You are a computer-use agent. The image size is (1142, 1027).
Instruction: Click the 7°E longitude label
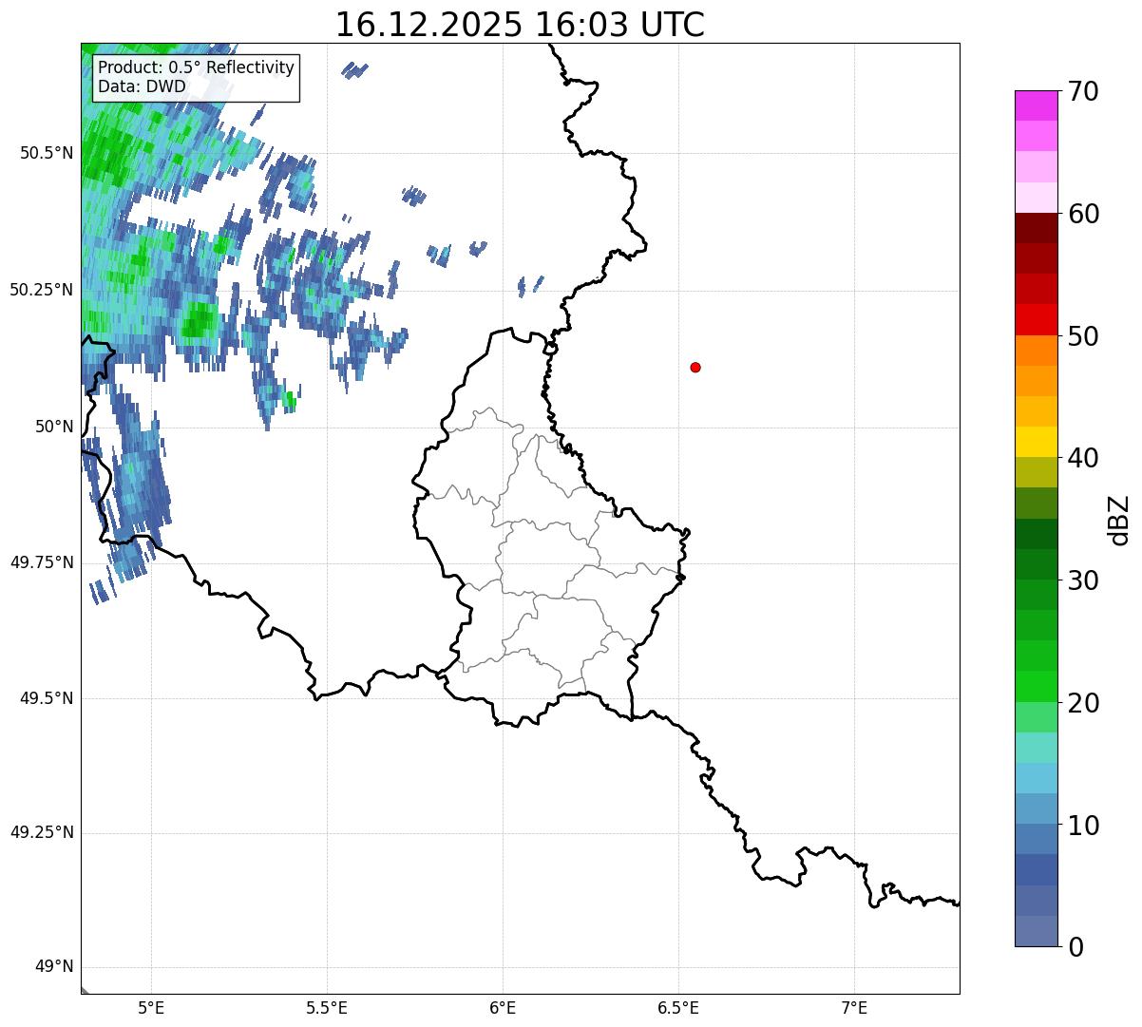click(854, 1008)
